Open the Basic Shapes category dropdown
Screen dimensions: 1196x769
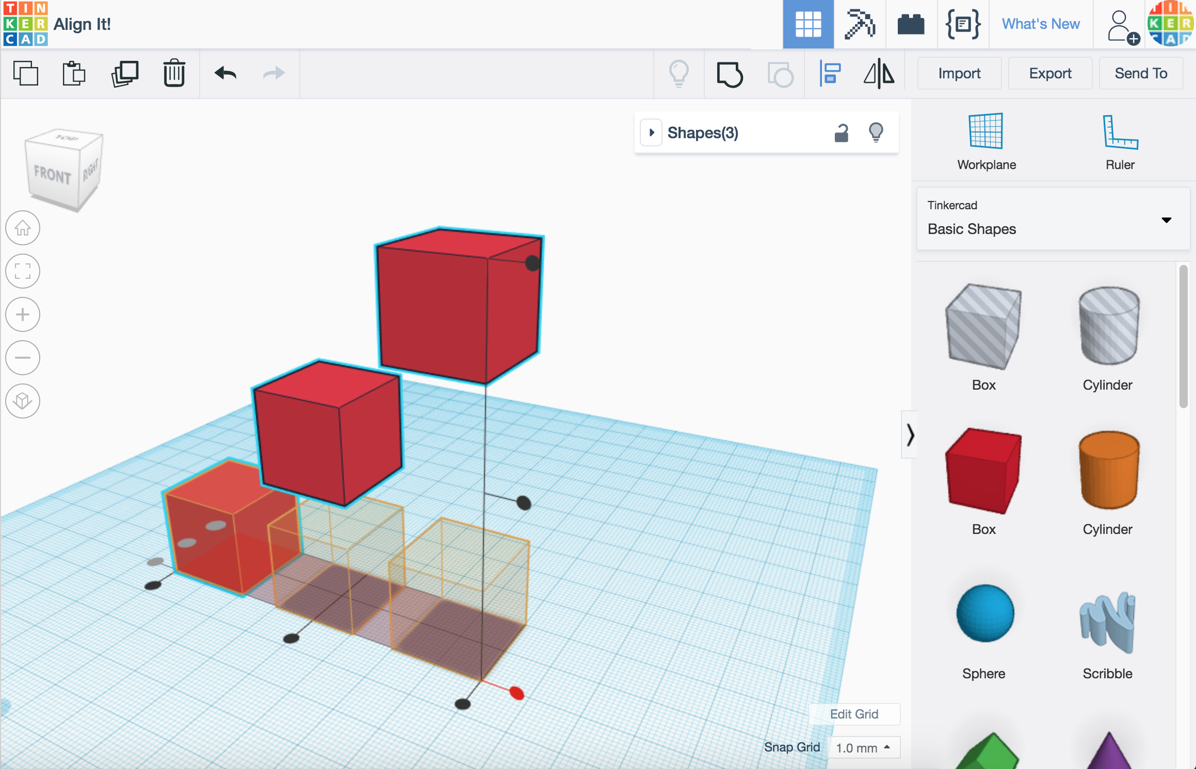pyautogui.click(x=1053, y=219)
